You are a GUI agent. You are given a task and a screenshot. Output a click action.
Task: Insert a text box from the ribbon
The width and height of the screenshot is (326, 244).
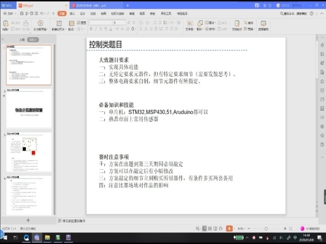[190, 23]
